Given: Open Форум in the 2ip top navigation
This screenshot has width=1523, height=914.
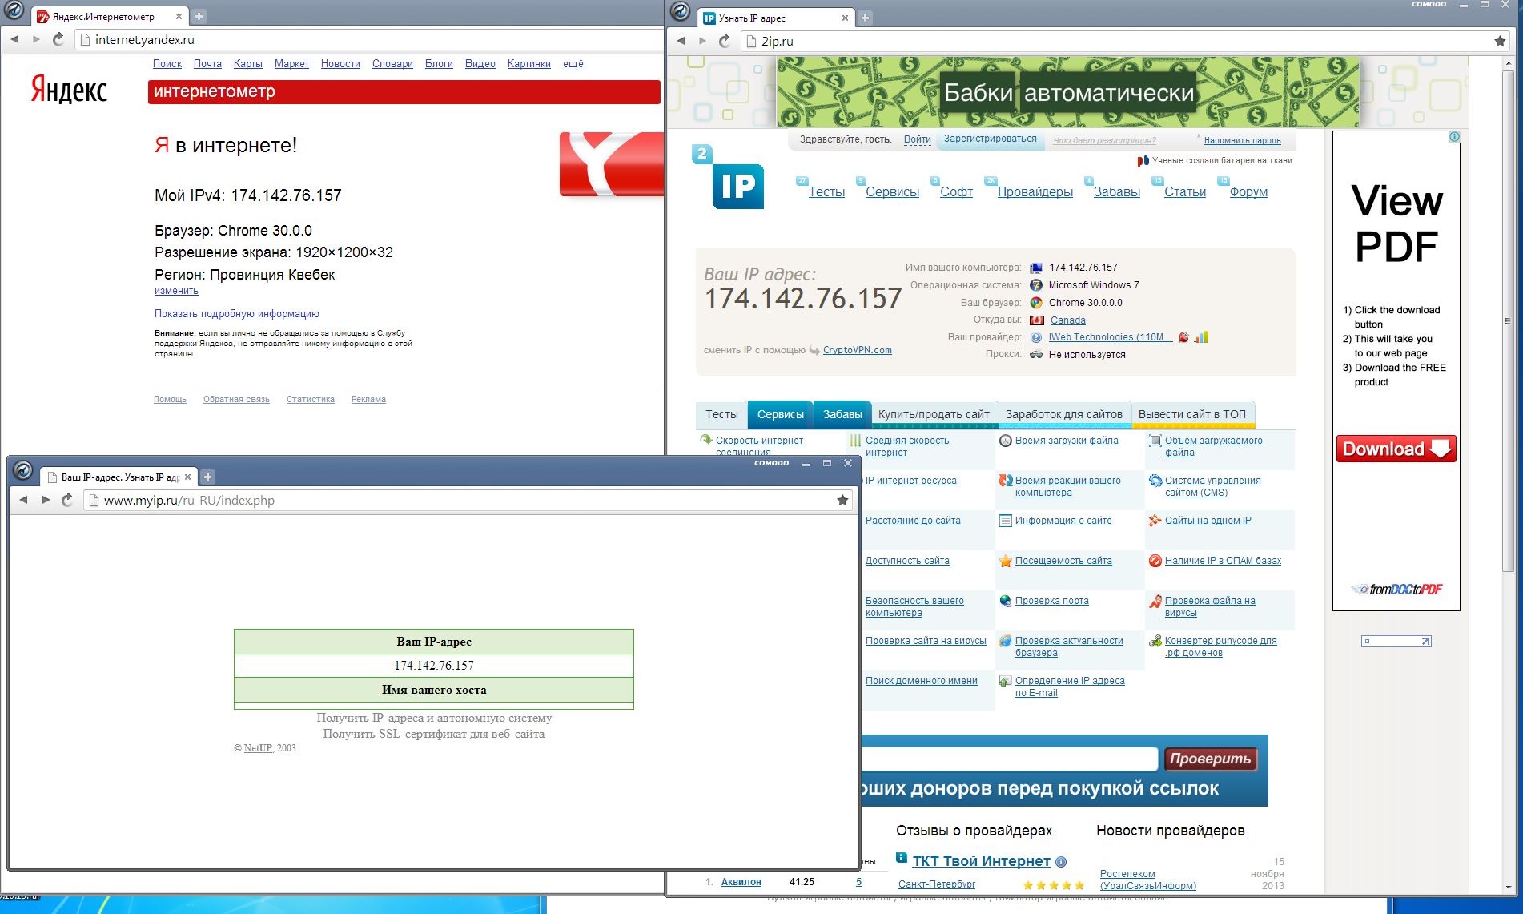Looking at the screenshot, I should 1248,192.
